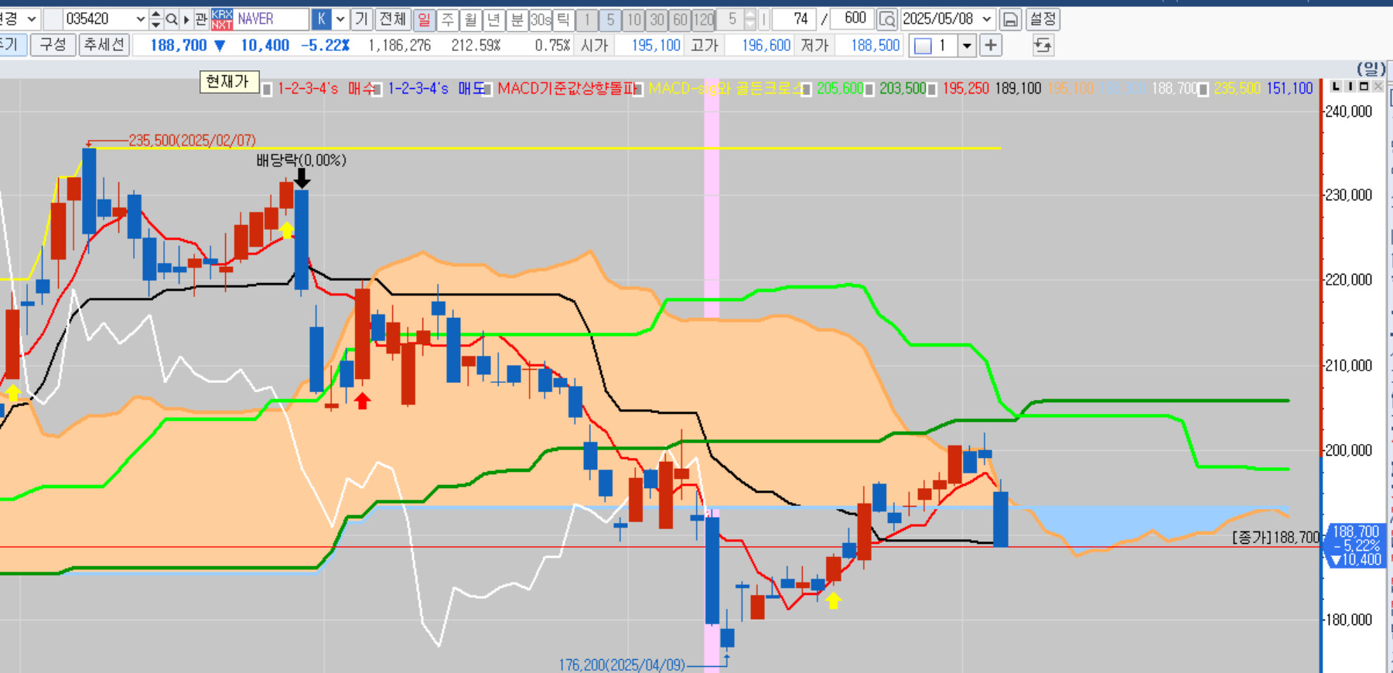Viewport: 1393px width, 673px height.
Task: Select the 틱 tick period tab
Action: 563,19
